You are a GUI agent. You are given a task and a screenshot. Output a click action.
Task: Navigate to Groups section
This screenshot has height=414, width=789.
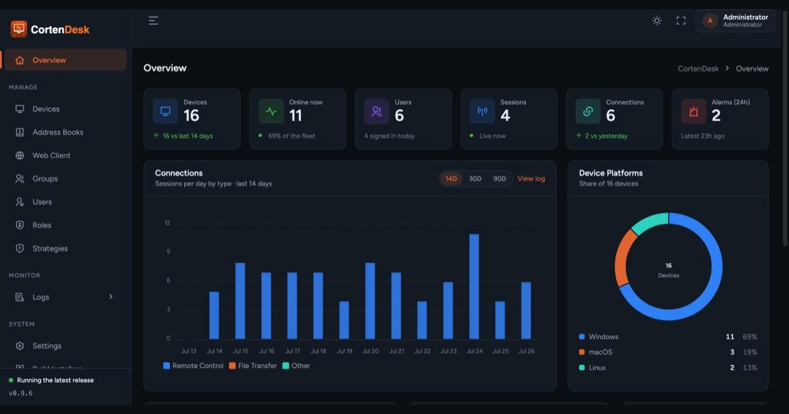[x=64, y=179]
